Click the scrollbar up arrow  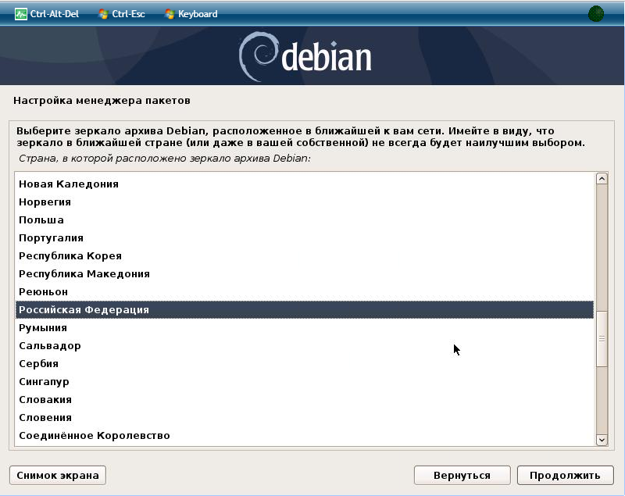coord(602,178)
